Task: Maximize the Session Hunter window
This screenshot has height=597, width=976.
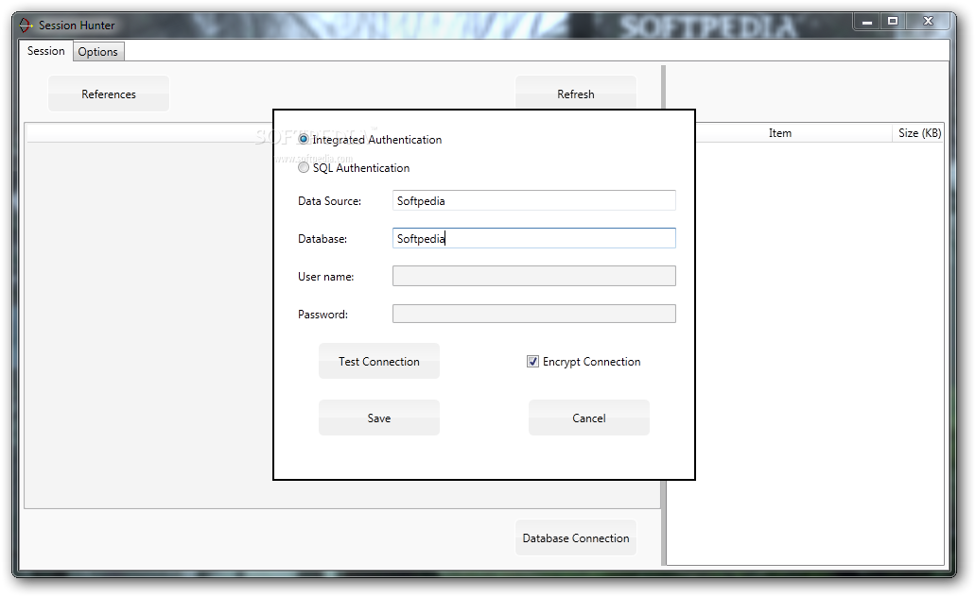Action: click(x=893, y=22)
